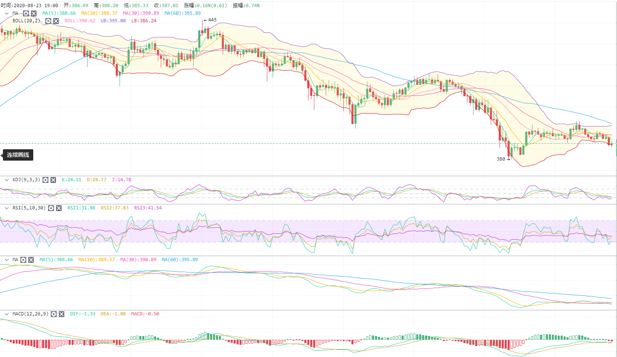Click the RSI1:31.86 value
617x357 pixels.
[81, 208]
